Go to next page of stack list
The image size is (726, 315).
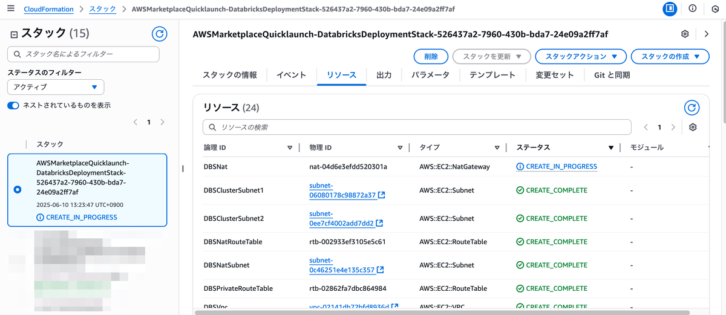[x=162, y=122]
